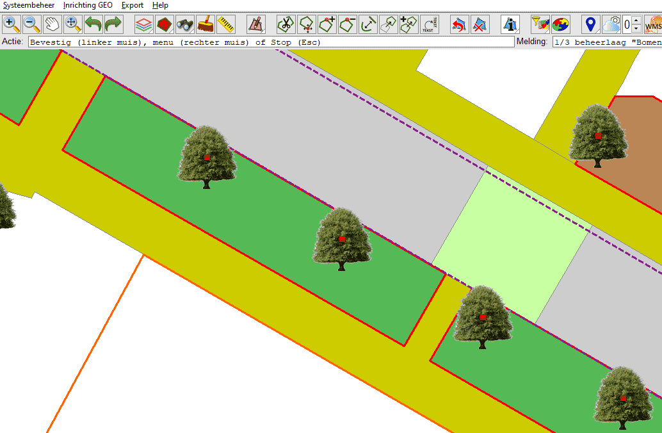Viewport: 662px width, 433px height.
Task: Click the delete polygon red X icon
Action: pyautogui.click(x=480, y=24)
